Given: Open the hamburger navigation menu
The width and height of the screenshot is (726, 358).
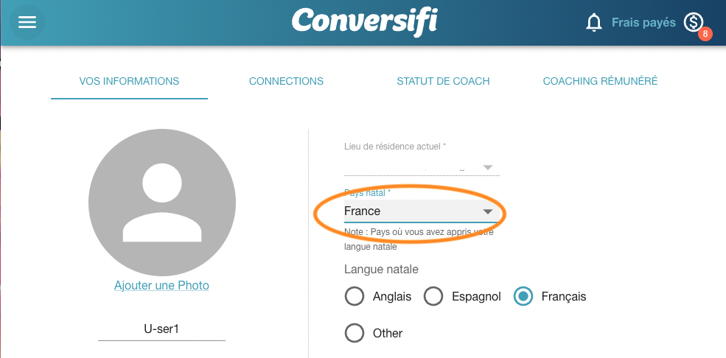Looking at the screenshot, I should tap(27, 22).
